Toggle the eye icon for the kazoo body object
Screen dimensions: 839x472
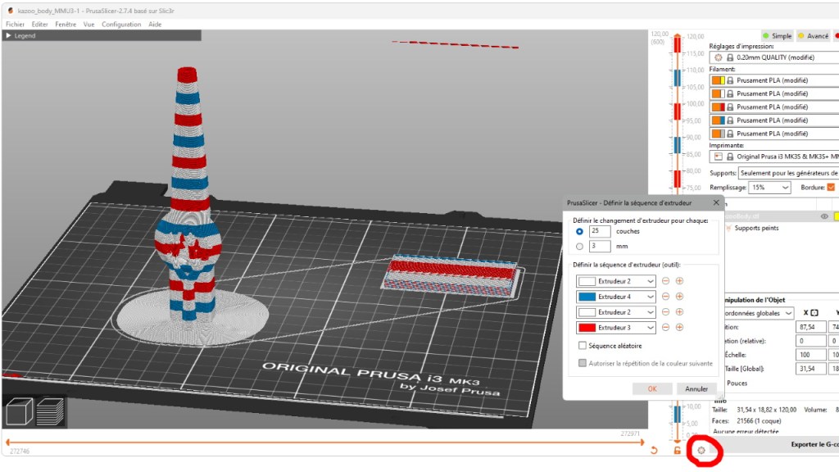tap(824, 216)
